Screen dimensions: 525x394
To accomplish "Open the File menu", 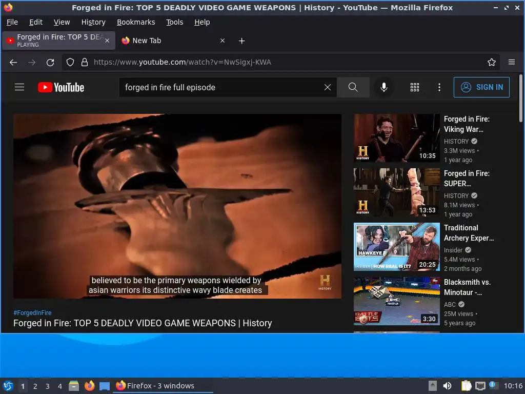I will tap(12, 22).
